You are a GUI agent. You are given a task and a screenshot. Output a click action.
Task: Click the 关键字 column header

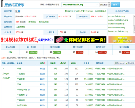20,63
